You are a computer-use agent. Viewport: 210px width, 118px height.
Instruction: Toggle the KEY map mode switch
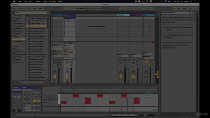coord(179,9)
